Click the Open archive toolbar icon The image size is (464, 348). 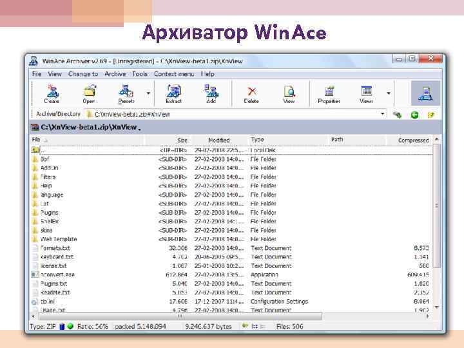pyautogui.click(x=89, y=94)
